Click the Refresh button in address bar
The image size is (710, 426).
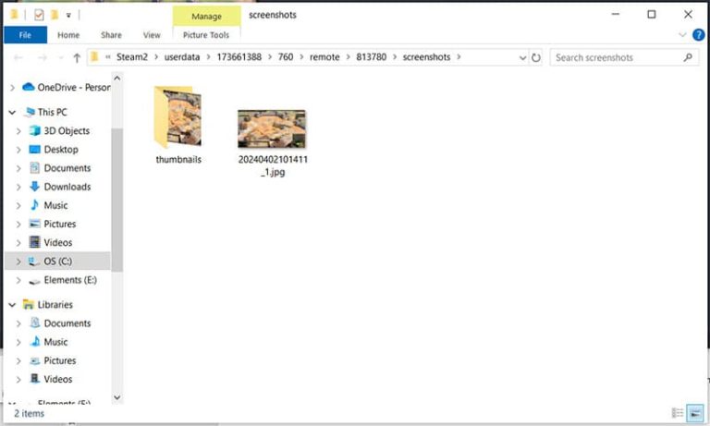pos(536,57)
